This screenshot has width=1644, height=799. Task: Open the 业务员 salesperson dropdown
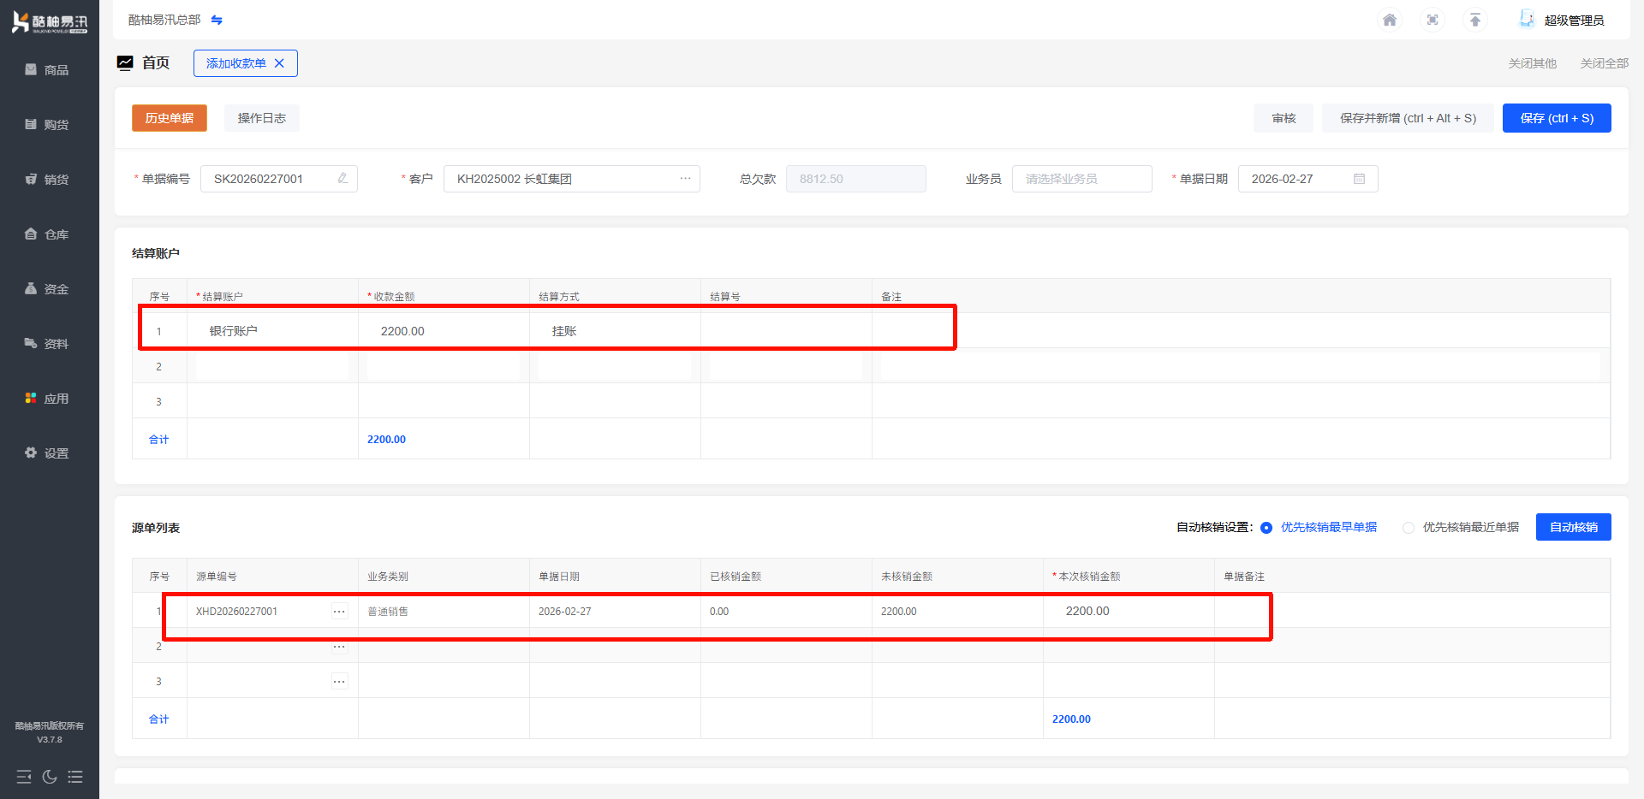click(1081, 179)
